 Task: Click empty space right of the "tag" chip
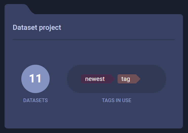point(152,79)
